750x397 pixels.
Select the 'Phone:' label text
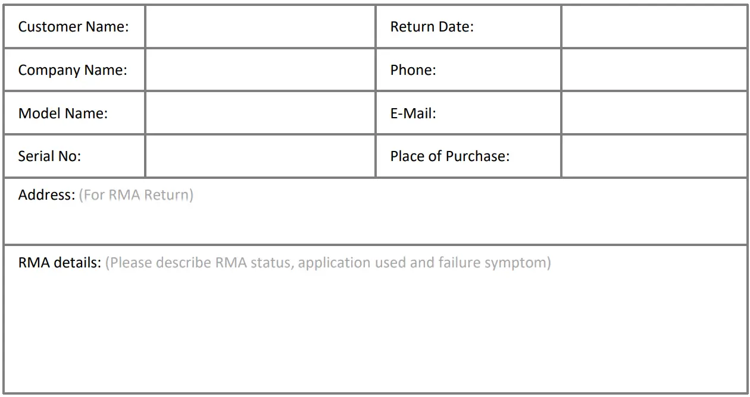point(412,70)
